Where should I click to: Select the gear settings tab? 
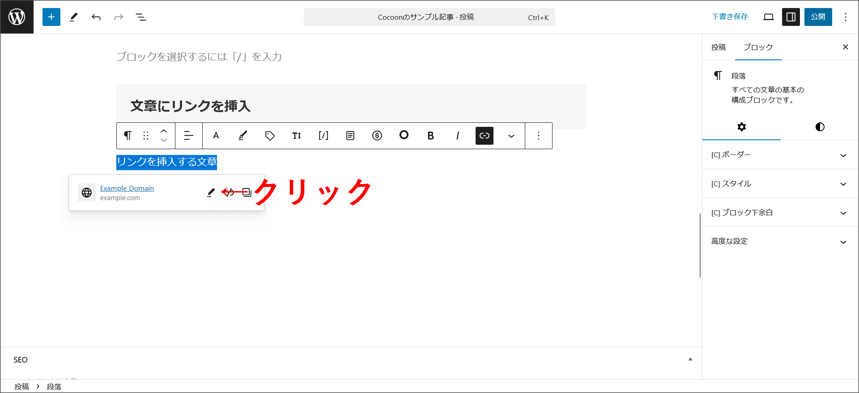742,127
